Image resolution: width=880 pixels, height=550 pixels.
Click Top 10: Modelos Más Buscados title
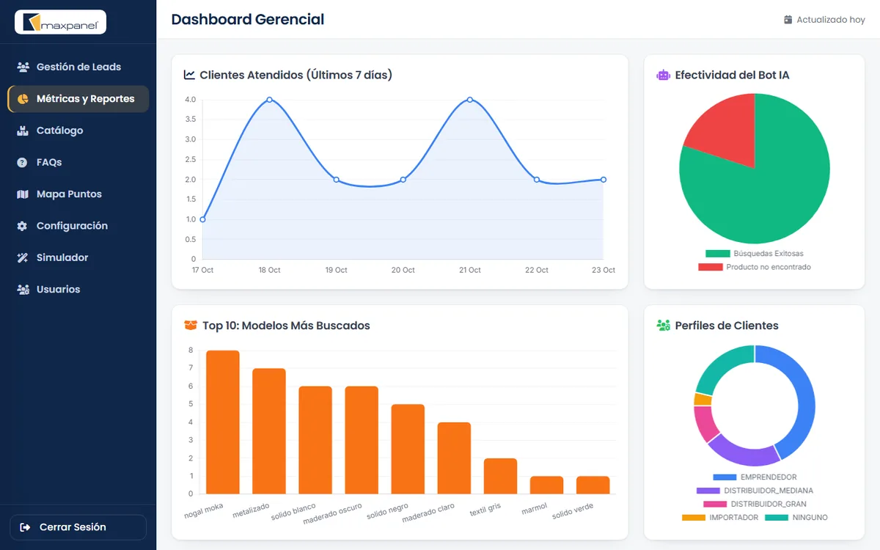click(x=286, y=326)
